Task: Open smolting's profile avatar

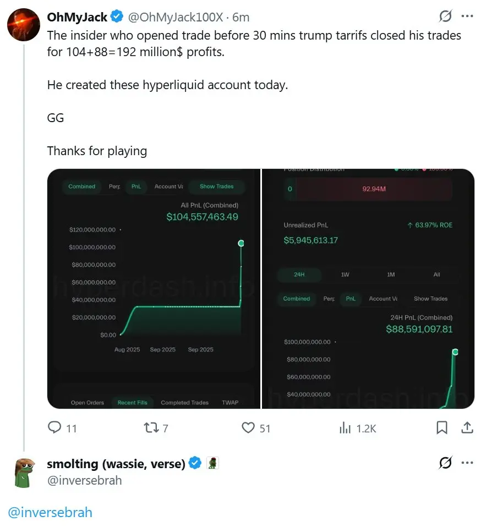Action: (x=23, y=471)
